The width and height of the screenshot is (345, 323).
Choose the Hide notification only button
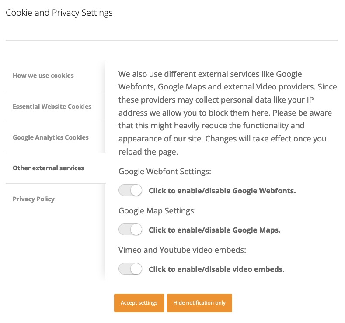(199, 303)
